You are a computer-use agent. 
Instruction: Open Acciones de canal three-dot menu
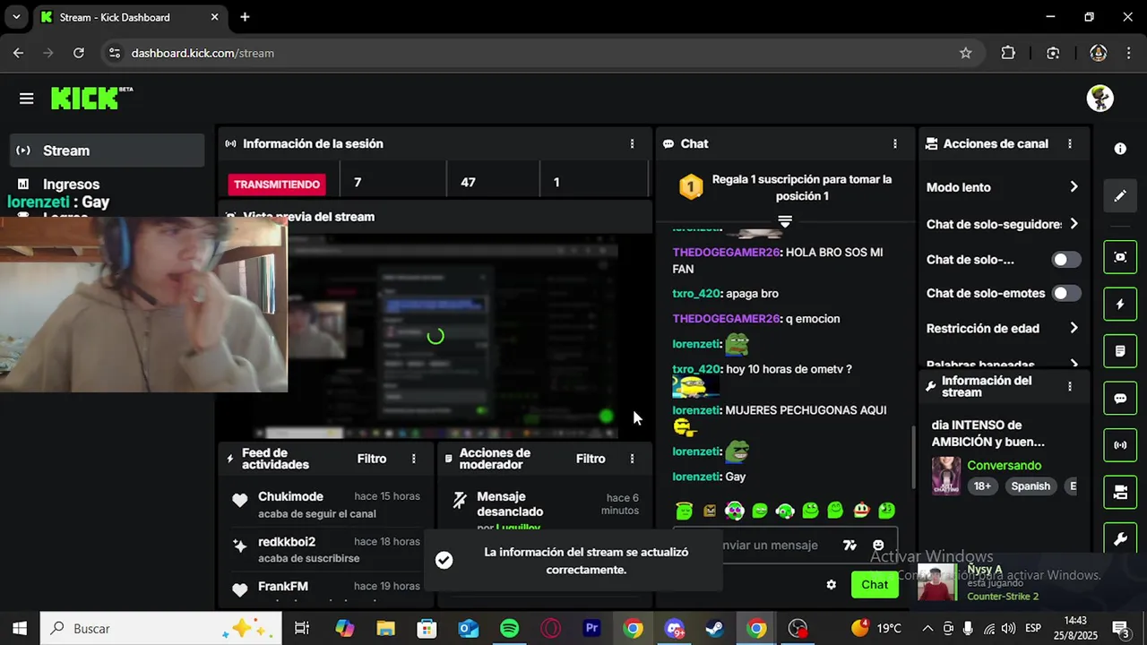pyautogui.click(x=1069, y=143)
